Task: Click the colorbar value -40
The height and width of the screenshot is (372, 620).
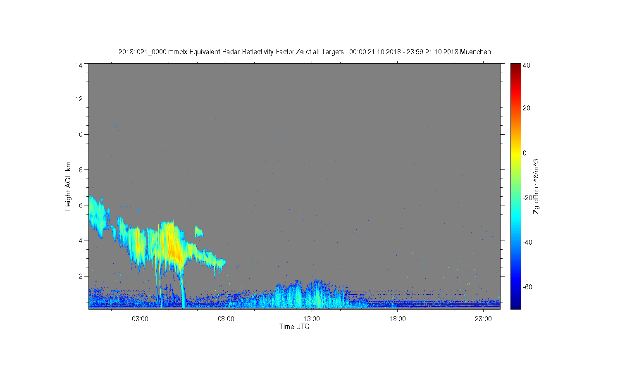Action: pyautogui.click(x=528, y=242)
